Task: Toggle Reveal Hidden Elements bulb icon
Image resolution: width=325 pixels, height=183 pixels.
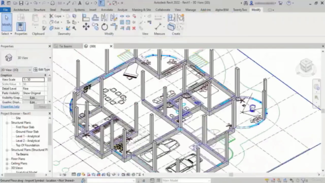Action: tap(118, 174)
